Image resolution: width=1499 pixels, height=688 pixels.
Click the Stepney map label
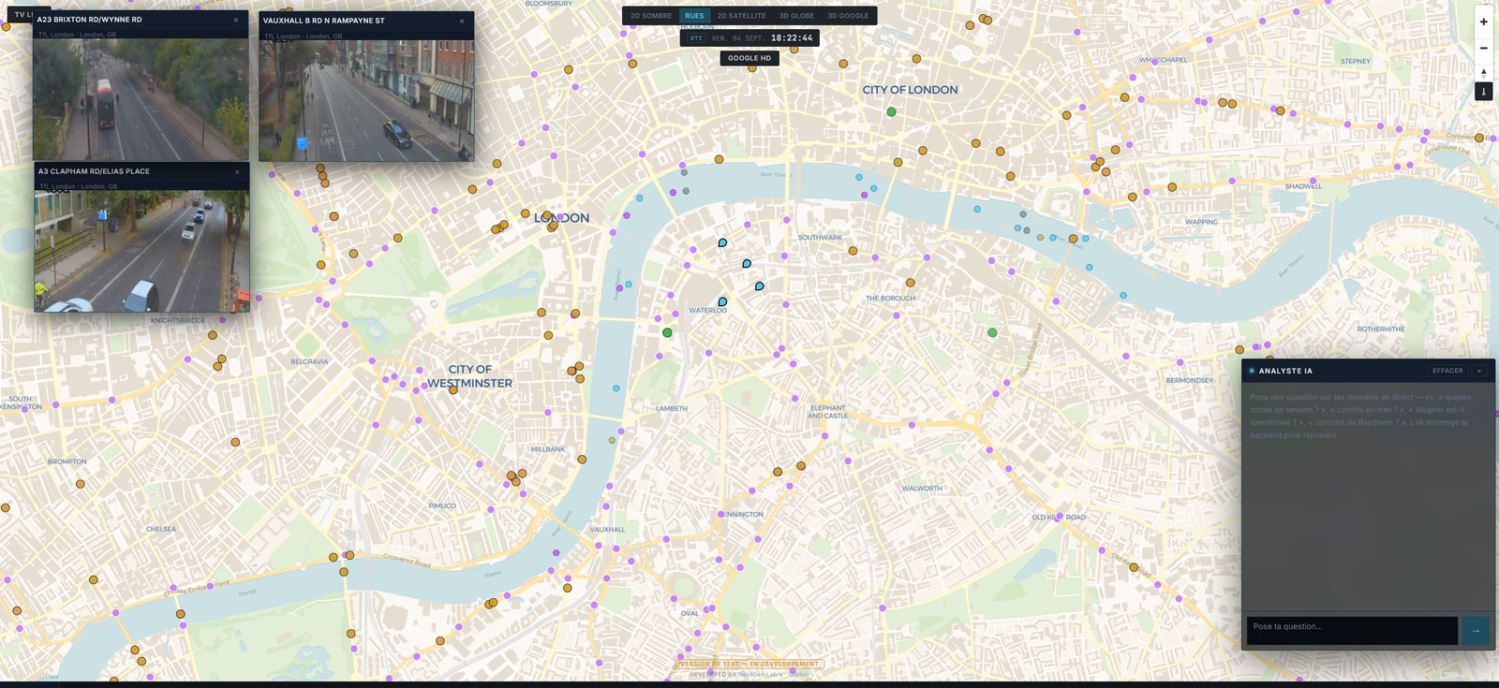[1356, 61]
